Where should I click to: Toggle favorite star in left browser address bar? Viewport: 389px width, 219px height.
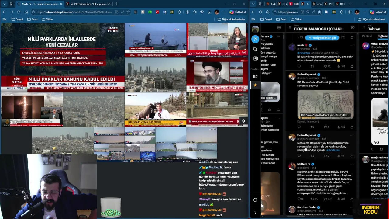[128, 12]
